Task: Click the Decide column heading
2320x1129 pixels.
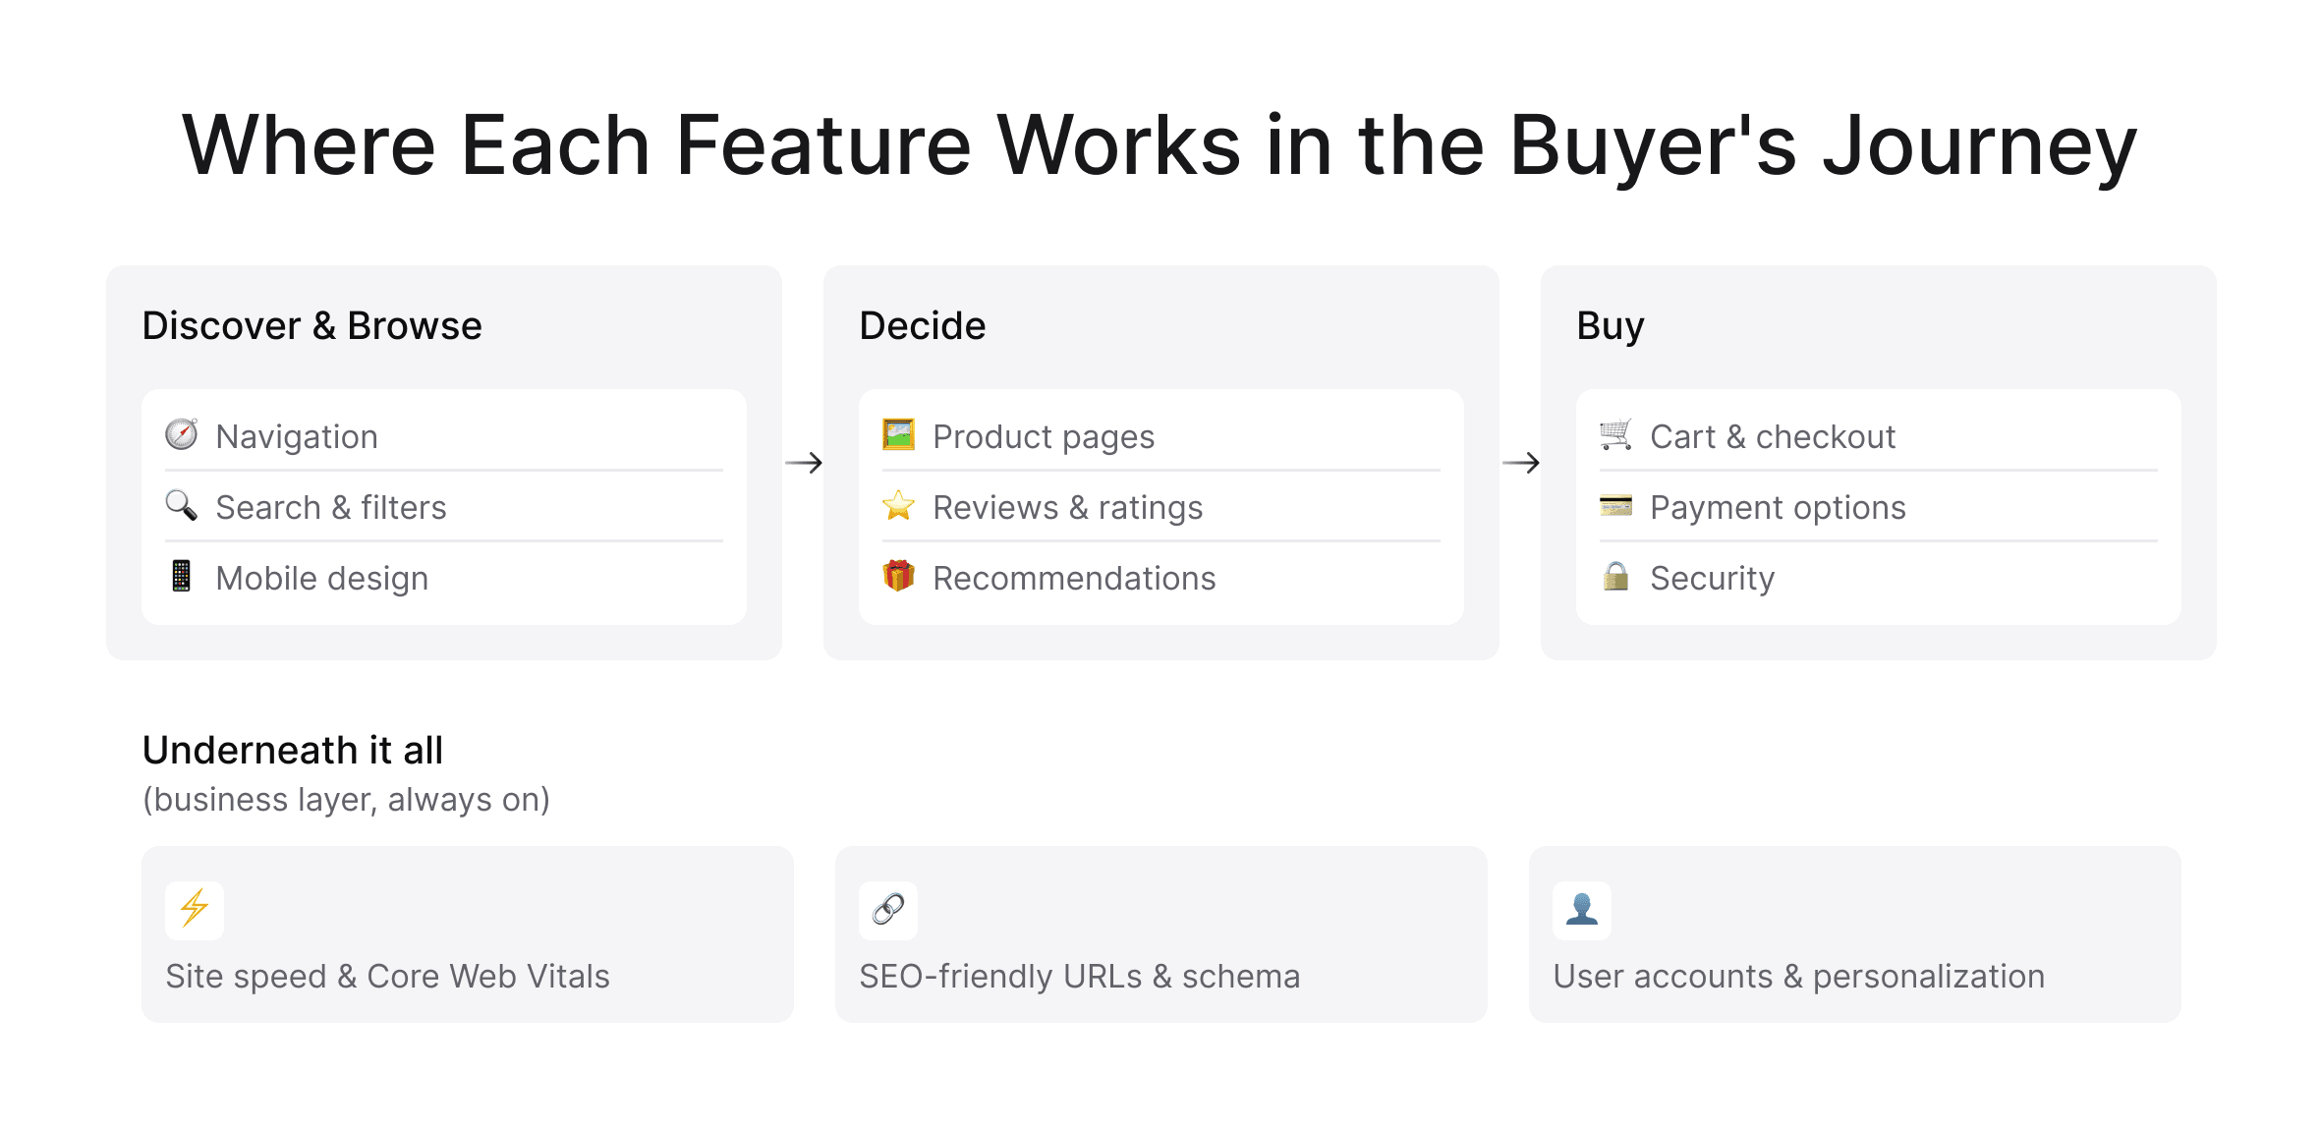Action: point(923,325)
